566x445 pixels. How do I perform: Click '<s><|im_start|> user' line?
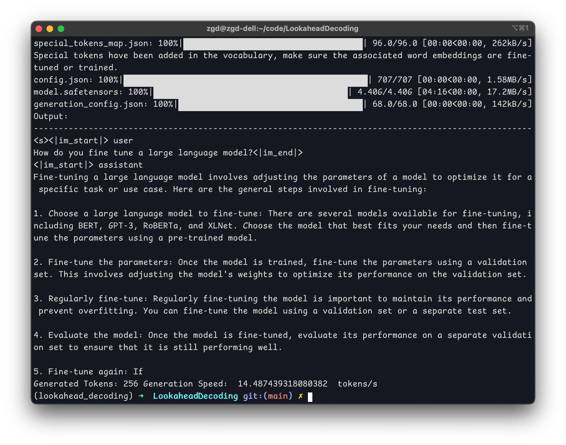pos(83,141)
